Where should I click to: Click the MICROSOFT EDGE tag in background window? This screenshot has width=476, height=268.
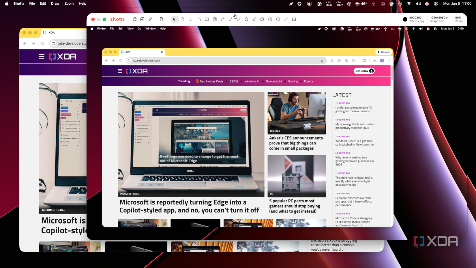tap(54, 210)
